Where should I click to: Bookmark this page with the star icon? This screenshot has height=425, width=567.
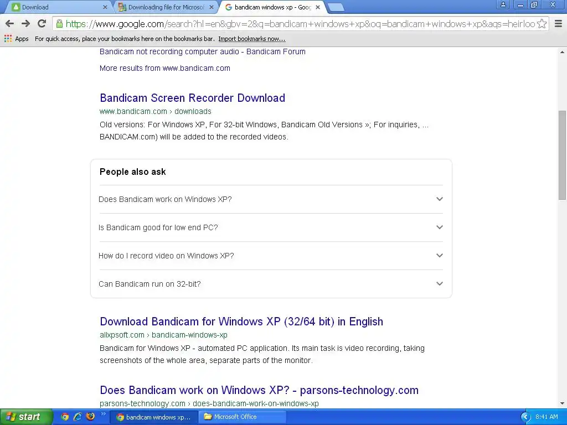[542, 24]
